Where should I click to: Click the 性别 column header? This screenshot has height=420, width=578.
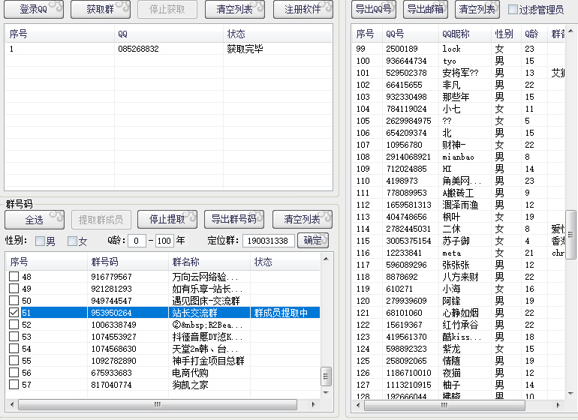tap(507, 34)
